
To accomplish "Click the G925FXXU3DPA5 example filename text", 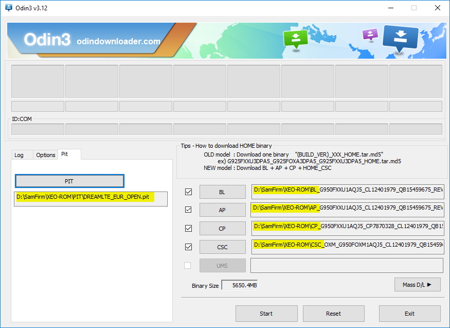I will [314, 161].
